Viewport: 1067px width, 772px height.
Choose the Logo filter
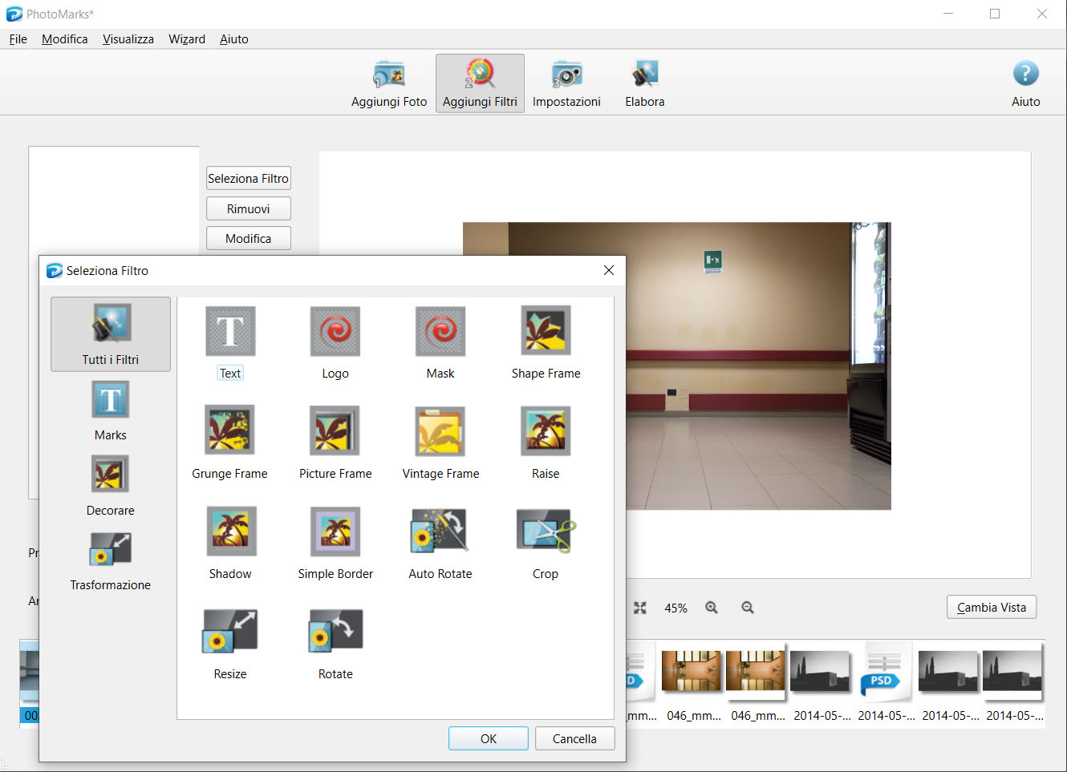[335, 332]
